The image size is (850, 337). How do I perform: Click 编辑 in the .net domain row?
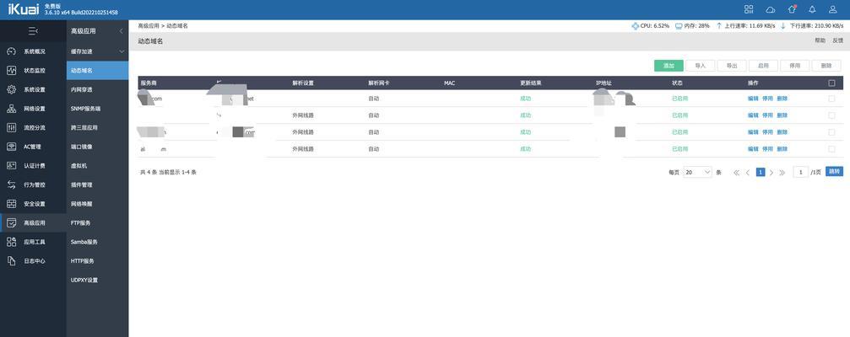[x=753, y=99]
